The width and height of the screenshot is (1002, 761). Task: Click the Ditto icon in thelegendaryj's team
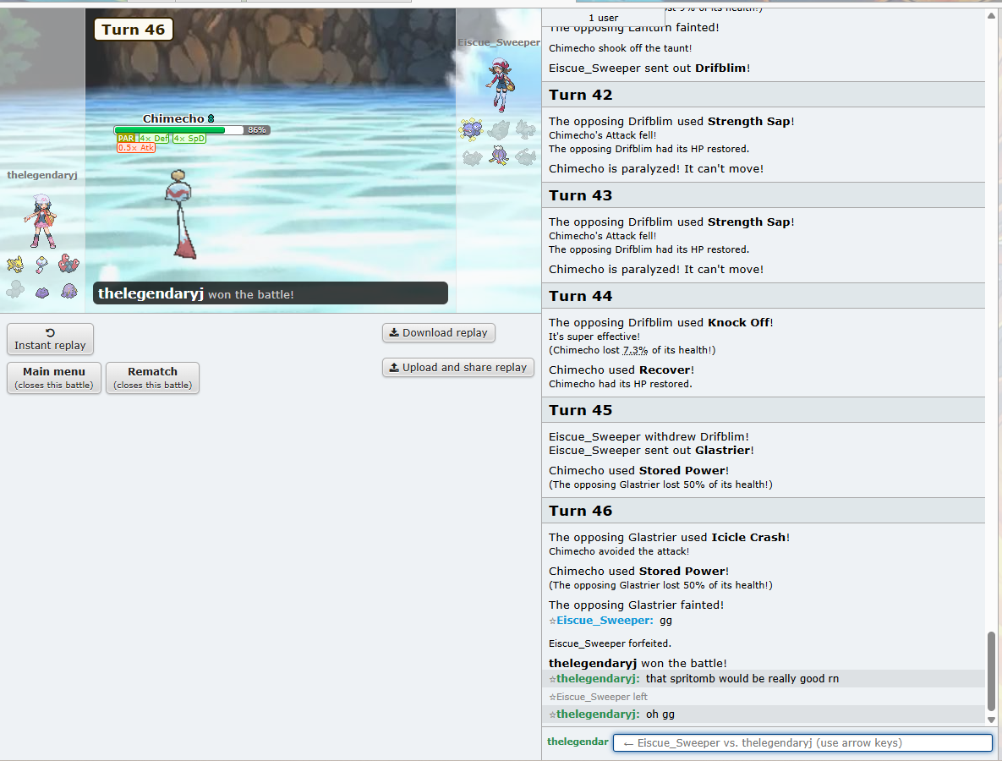point(42,292)
